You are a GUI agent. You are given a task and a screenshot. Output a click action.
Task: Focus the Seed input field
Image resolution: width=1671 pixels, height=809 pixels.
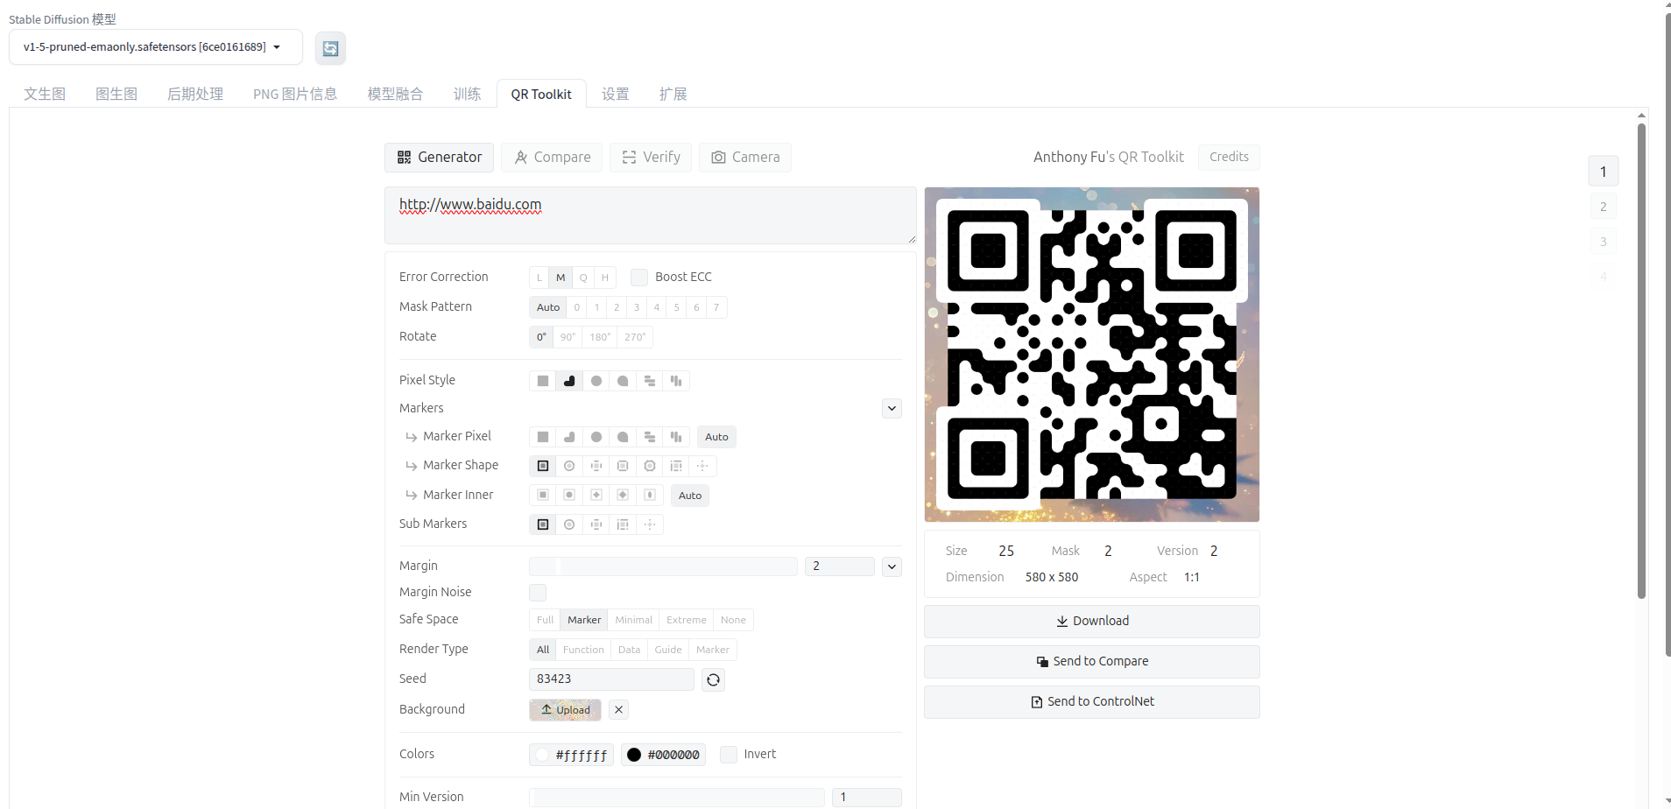[611, 679]
